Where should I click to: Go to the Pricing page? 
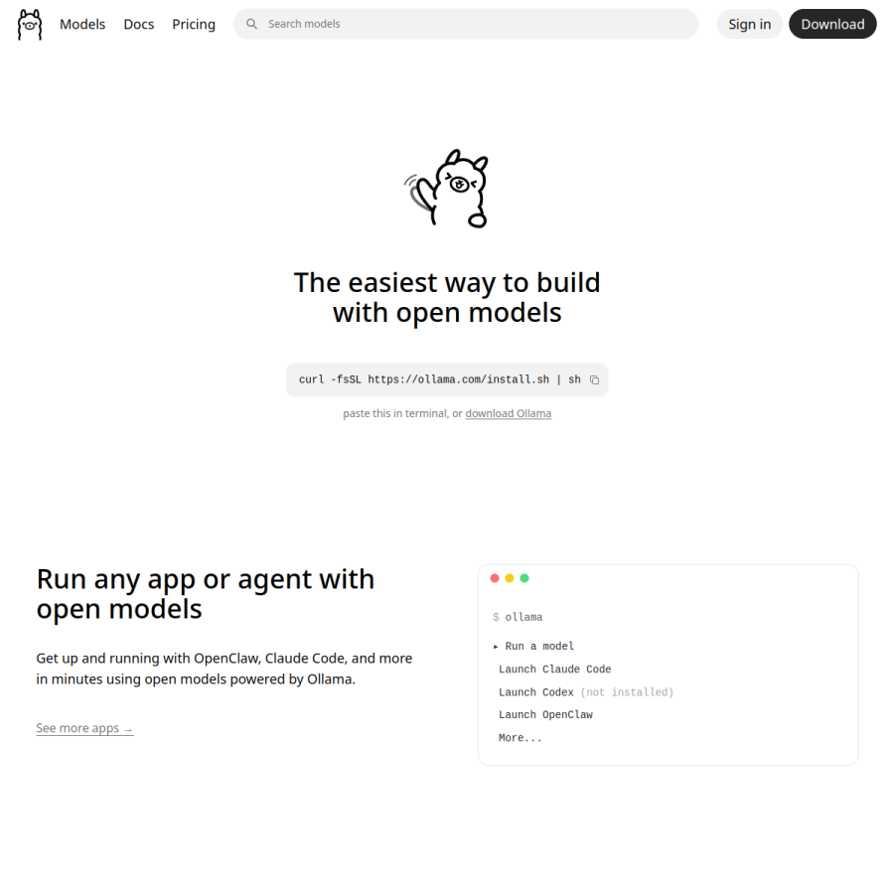click(x=194, y=25)
